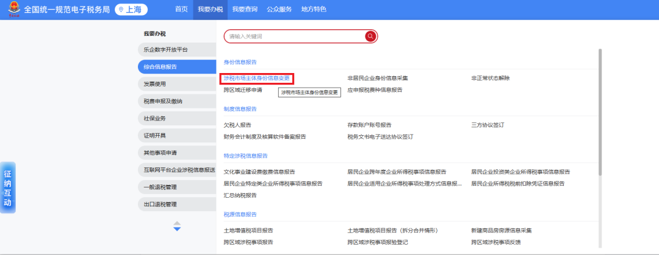Open the 跨区域迁移申请 link
Viewport: 659px width, 255px height.
coord(243,90)
